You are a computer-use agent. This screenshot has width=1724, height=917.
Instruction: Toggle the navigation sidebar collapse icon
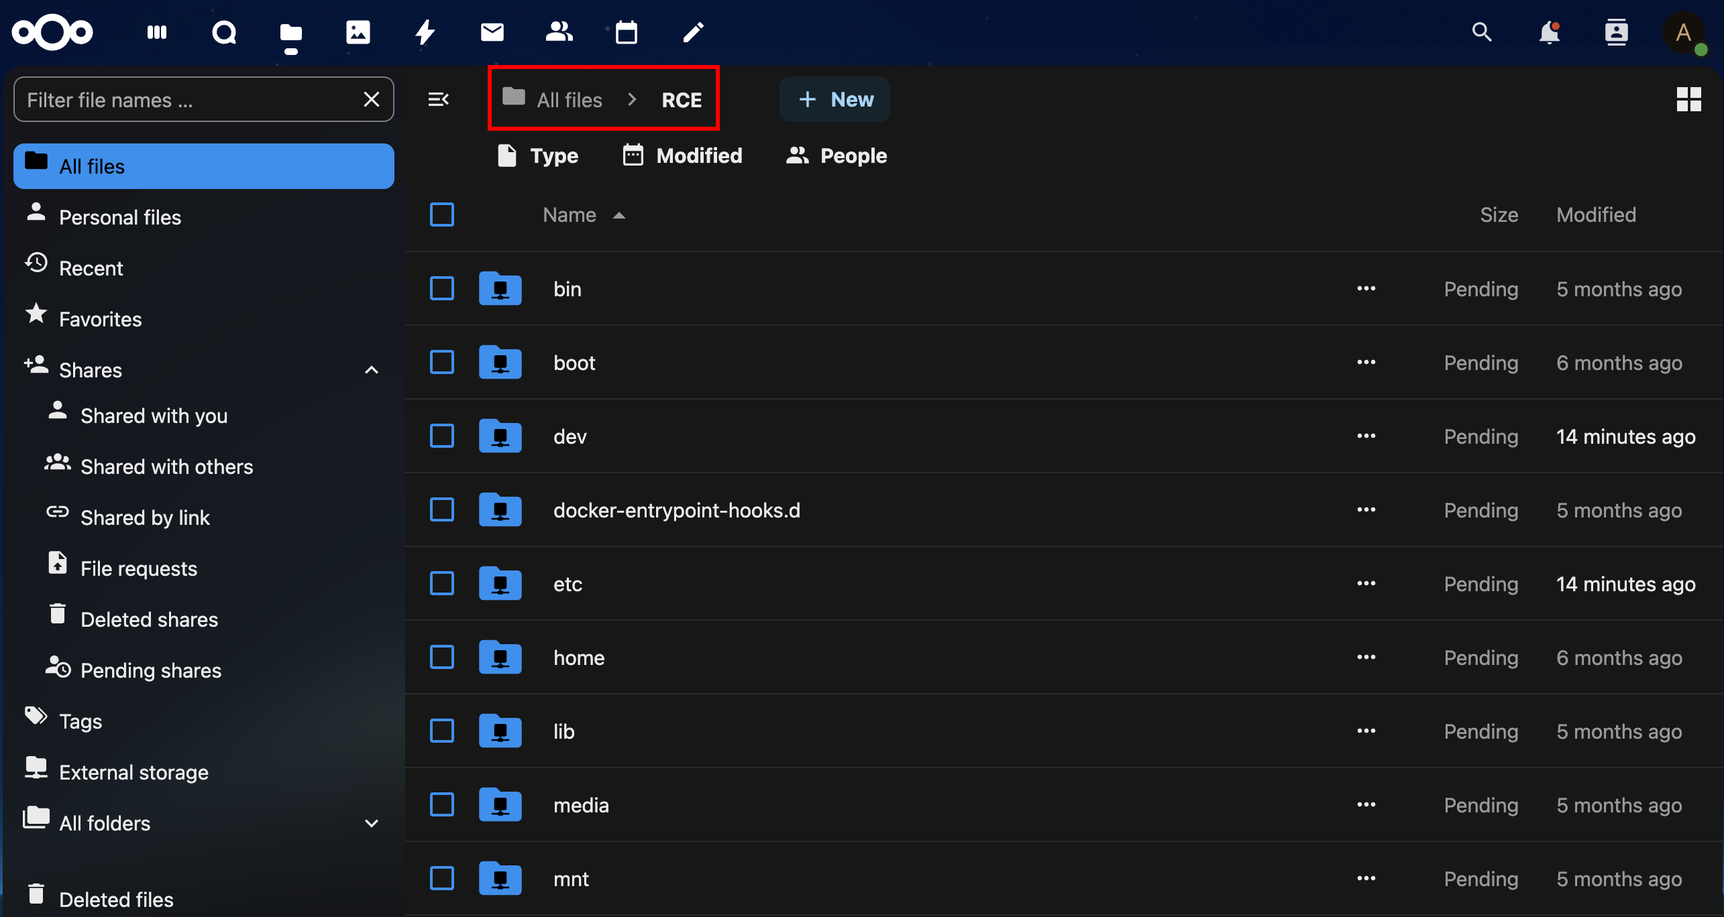point(439,99)
